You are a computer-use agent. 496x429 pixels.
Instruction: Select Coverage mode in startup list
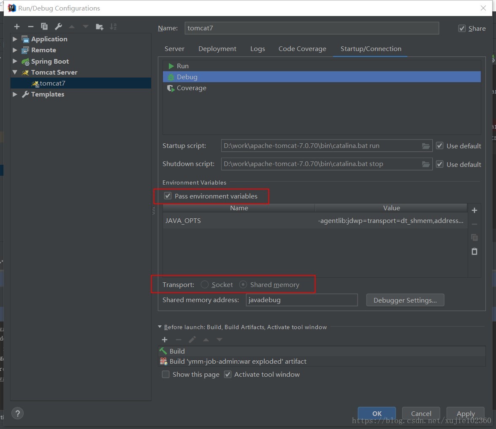(322, 88)
